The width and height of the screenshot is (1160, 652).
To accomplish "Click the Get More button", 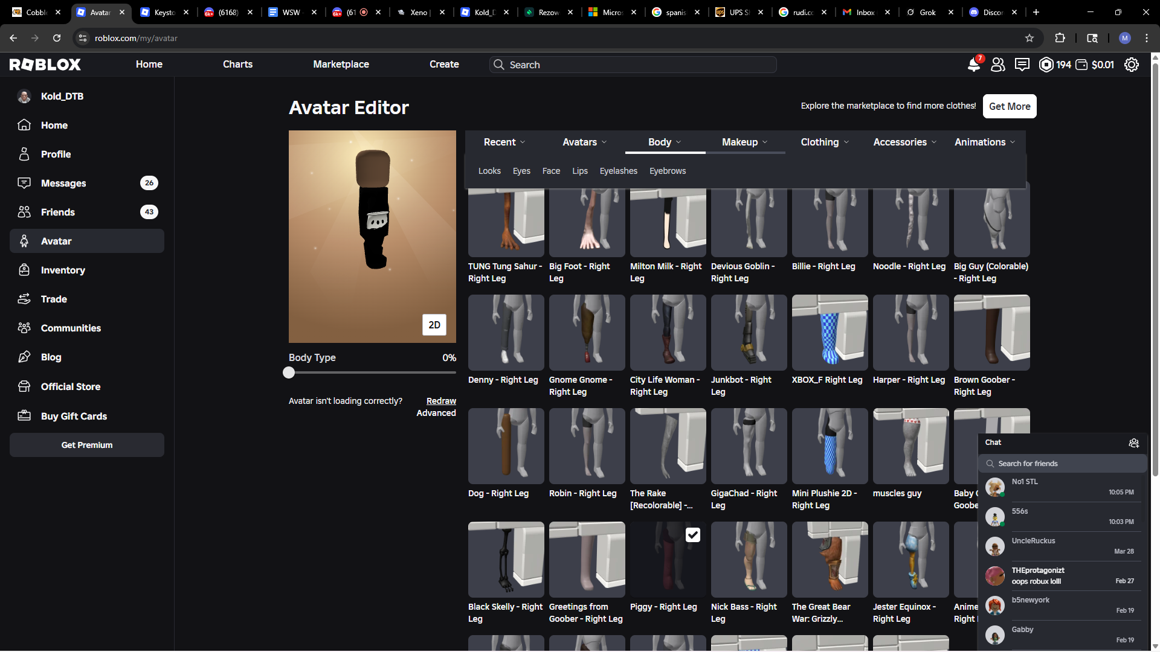I will [x=1010, y=106].
